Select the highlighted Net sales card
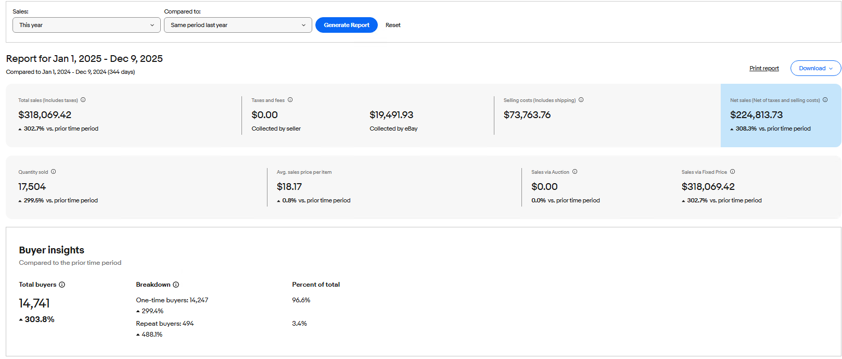 (781, 116)
